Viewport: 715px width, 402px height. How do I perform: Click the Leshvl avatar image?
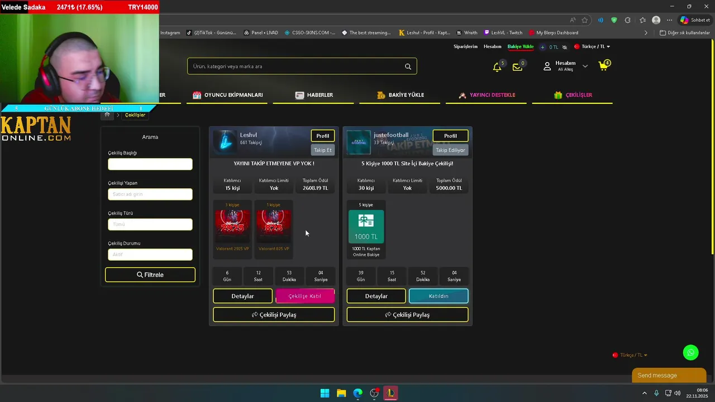tap(225, 141)
